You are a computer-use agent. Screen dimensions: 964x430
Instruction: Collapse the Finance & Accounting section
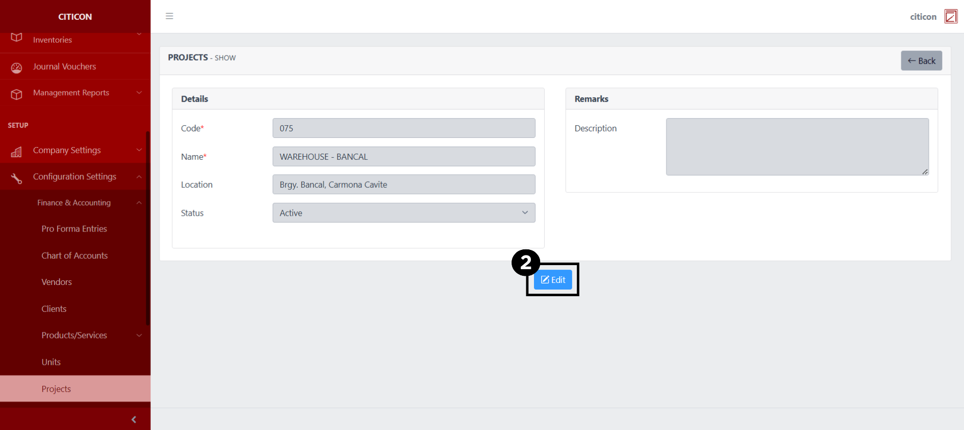click(139, 203)
